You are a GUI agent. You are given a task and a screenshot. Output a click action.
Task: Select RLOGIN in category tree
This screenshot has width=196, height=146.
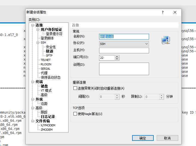46,64
